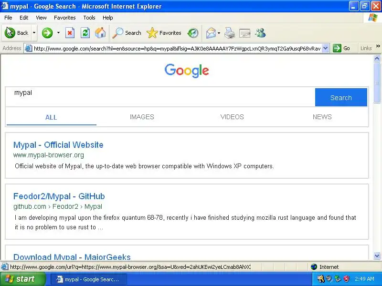The image size is (382, 286).
Task: Click the page icon in address bar
Action: pos(29,49)
